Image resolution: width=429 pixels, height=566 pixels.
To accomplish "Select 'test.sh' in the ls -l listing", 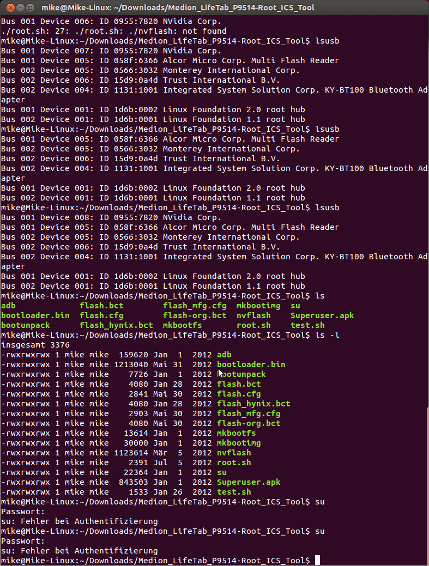I will tap(234, 491).
